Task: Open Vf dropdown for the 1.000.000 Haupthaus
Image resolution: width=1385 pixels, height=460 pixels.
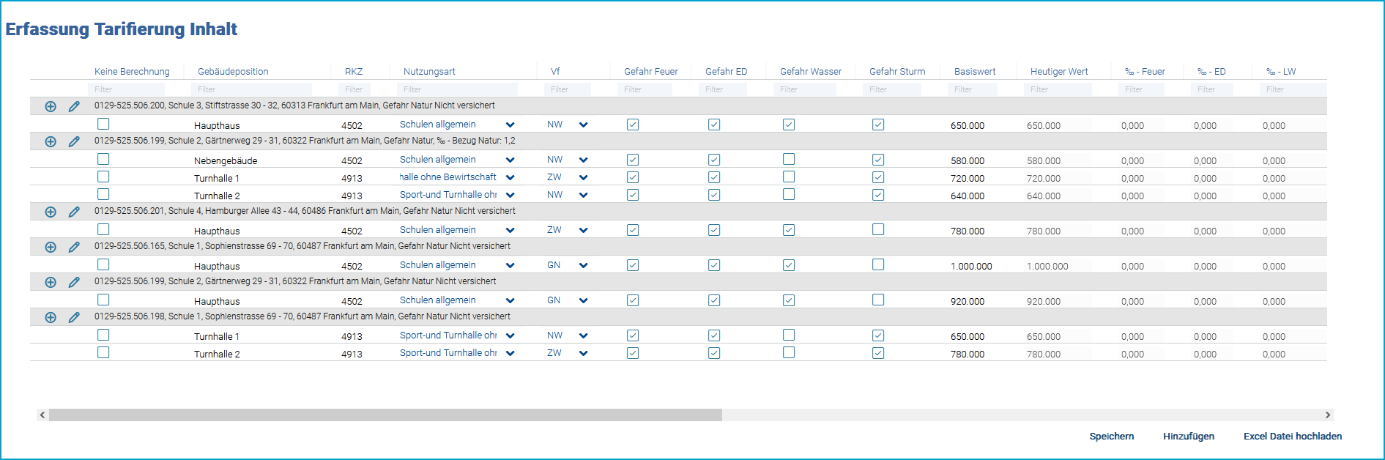Action: coord(583,266)
